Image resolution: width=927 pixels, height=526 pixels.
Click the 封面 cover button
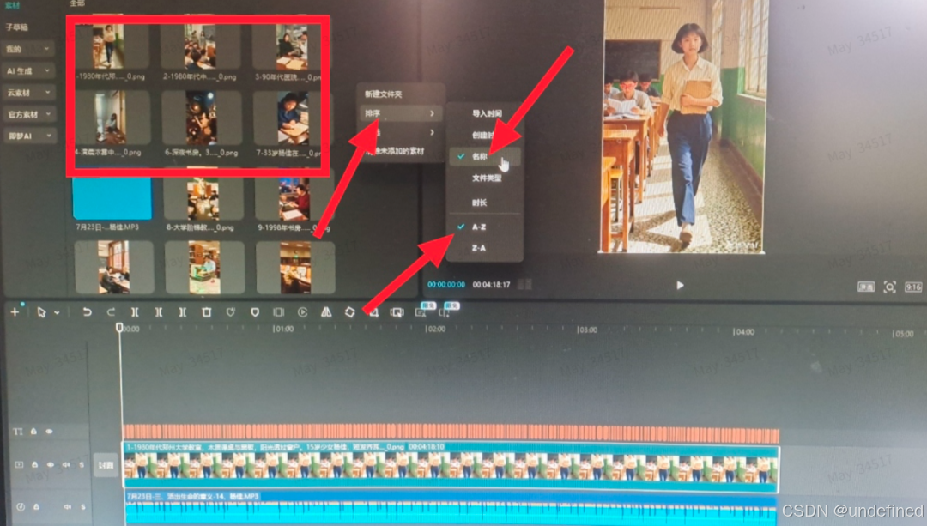[x=106, y=465]
